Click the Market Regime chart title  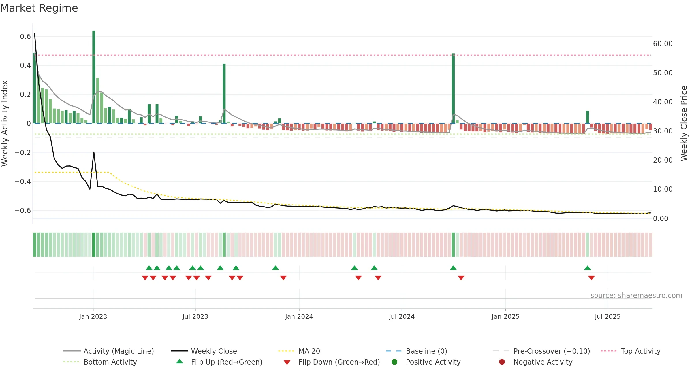[39, 8]
